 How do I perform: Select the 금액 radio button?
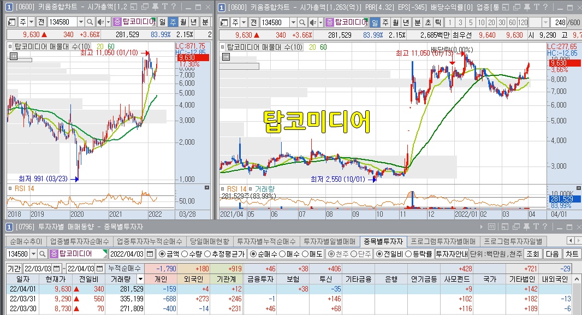coord(162,254)
